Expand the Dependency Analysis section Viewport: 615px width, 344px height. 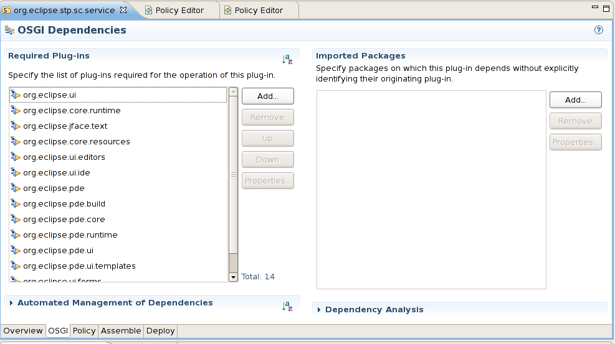pyautogui.click(x=318, y=310)
